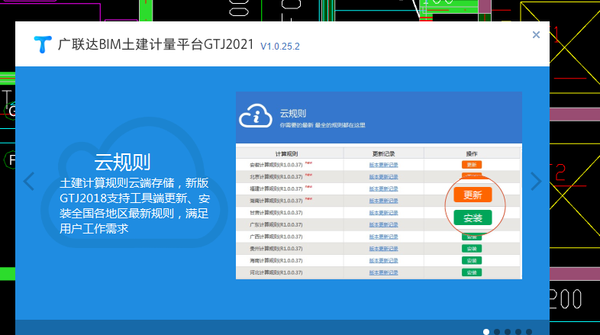Screen dimensions: 600x335
Task: Click the 甘肃计算规则(R1.0.0.37) entry
Action: (x=276, y=213)
